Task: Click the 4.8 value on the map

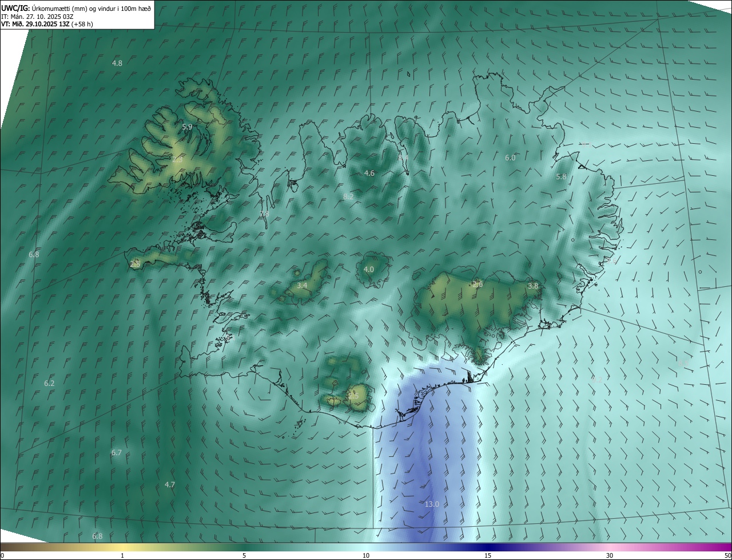Action: (x=117, y=63)
